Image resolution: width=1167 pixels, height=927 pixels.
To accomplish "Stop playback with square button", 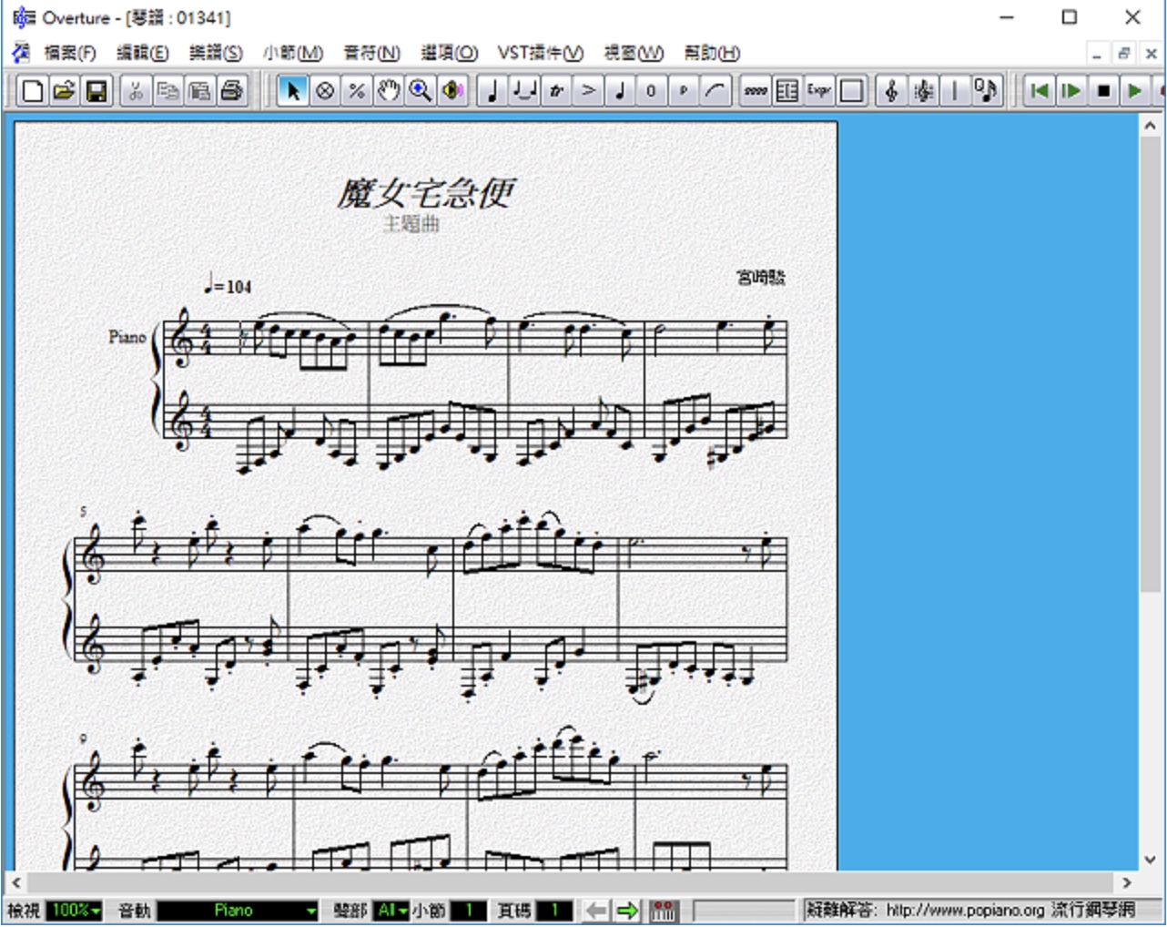I will click(x=1103, y=91).
